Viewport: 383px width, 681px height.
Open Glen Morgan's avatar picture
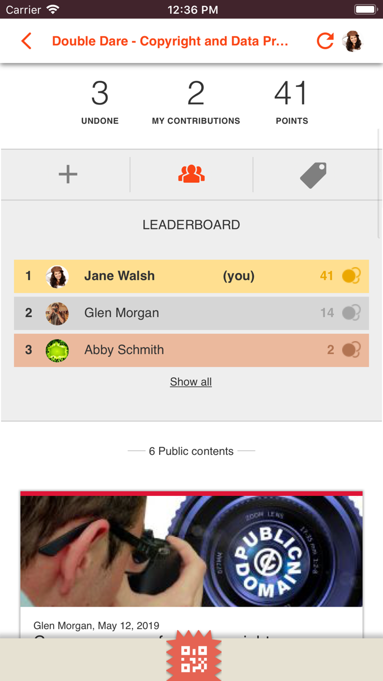(57, 313)
